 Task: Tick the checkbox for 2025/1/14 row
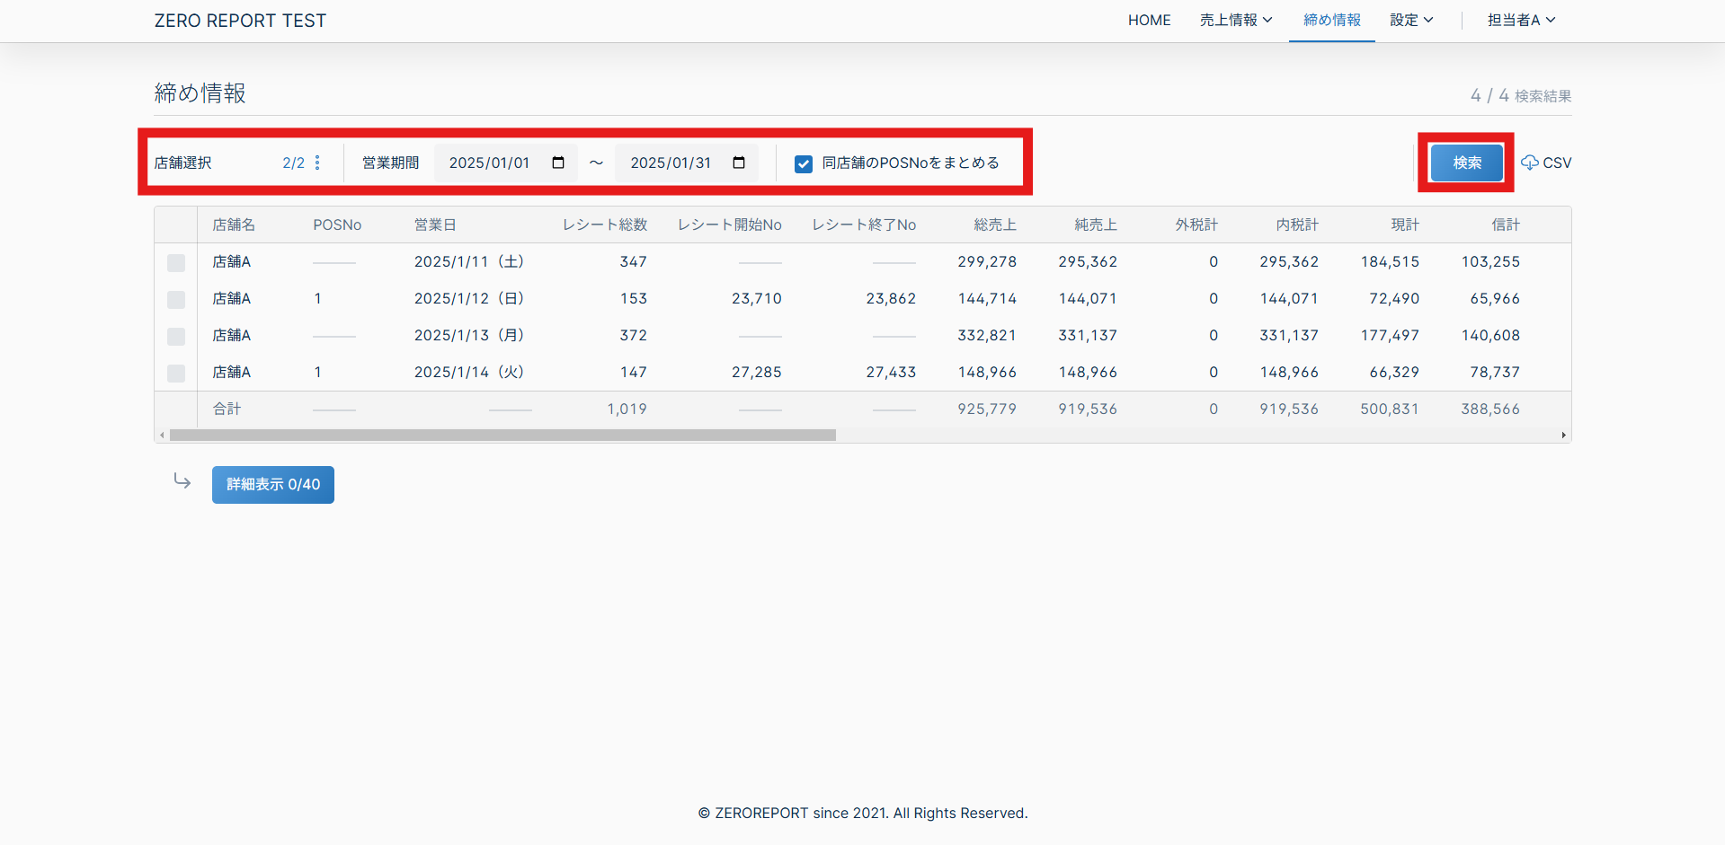point(176,373)
